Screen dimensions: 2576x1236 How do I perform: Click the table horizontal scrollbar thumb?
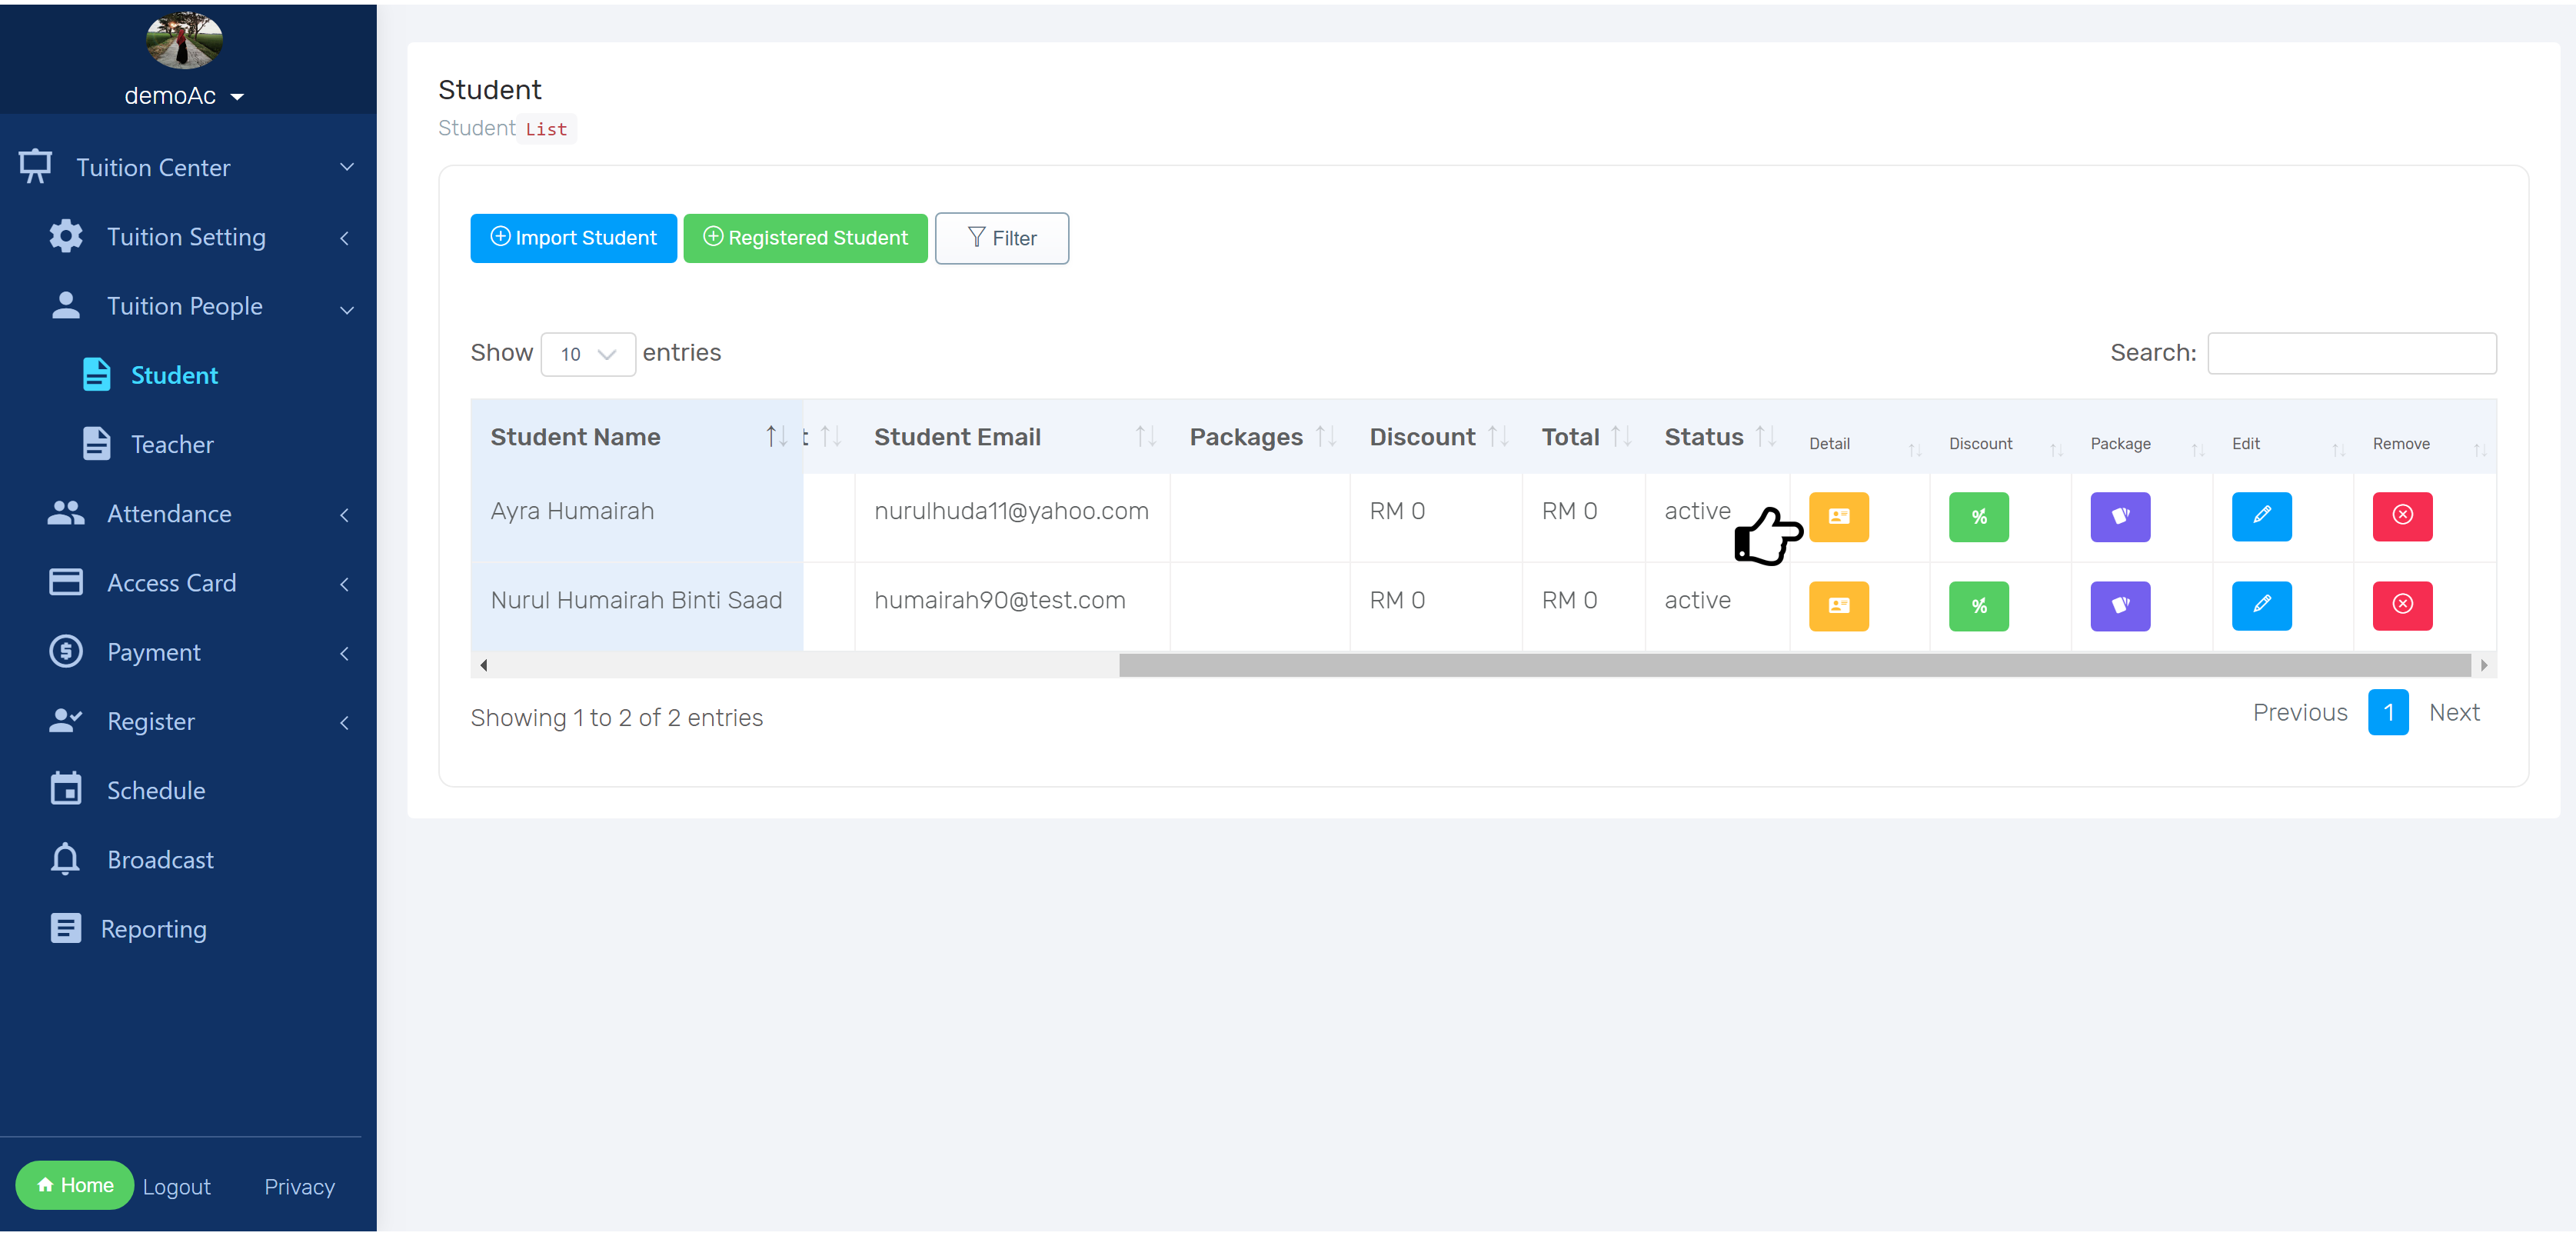coord(1795,664)
